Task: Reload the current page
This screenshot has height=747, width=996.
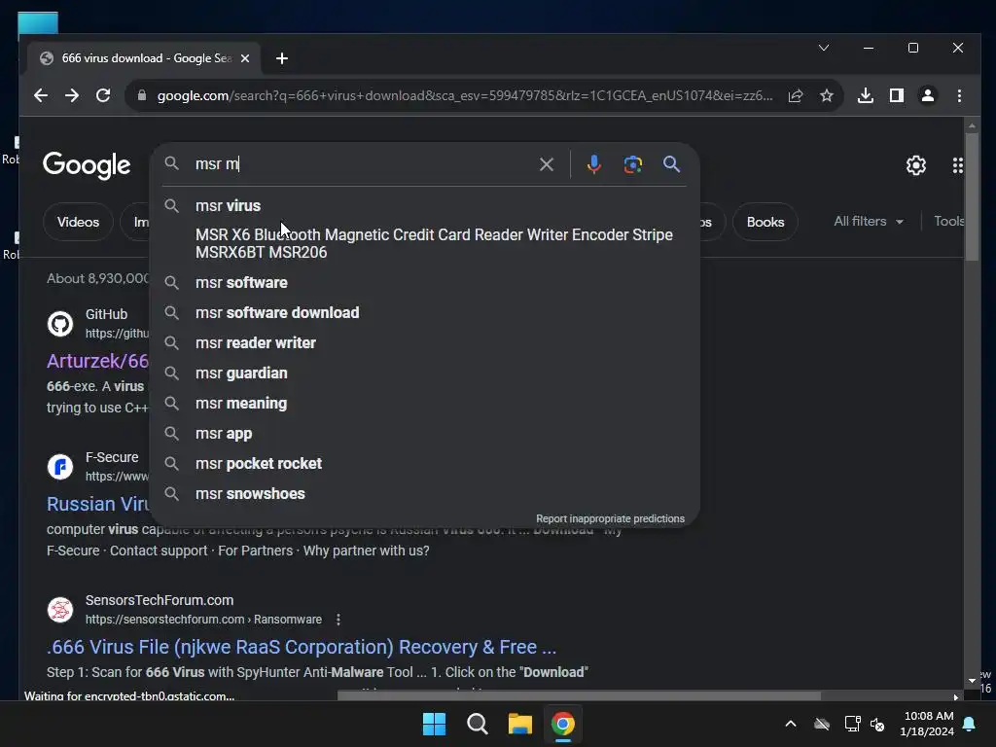Action: [103, 96]
